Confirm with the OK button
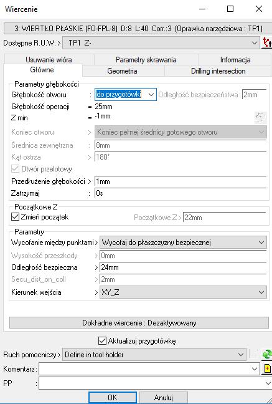The height and width of the screenshot is (404, 272). 113,398
